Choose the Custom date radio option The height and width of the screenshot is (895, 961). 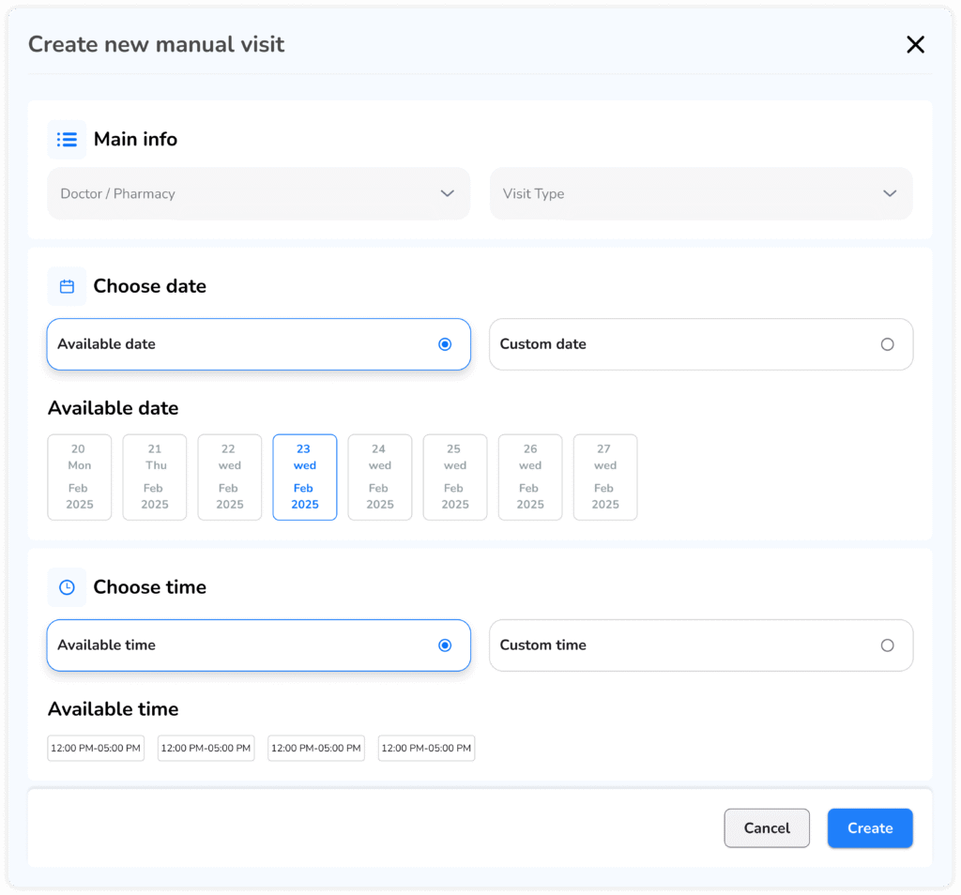[x=887, y=344]
